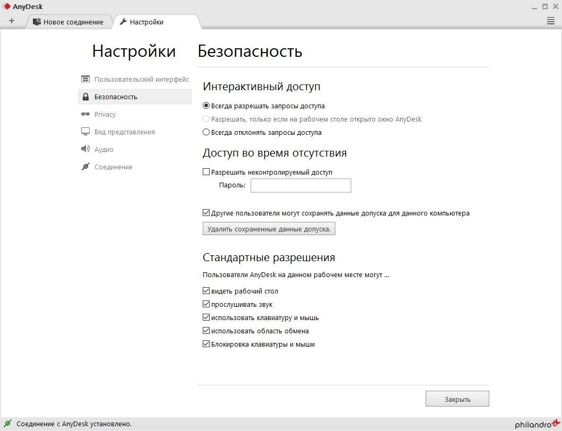Image resolution: width=562 pixels, height=431 pixels.
Task: Click the user interface panel icon
Action: pos(85,79)
